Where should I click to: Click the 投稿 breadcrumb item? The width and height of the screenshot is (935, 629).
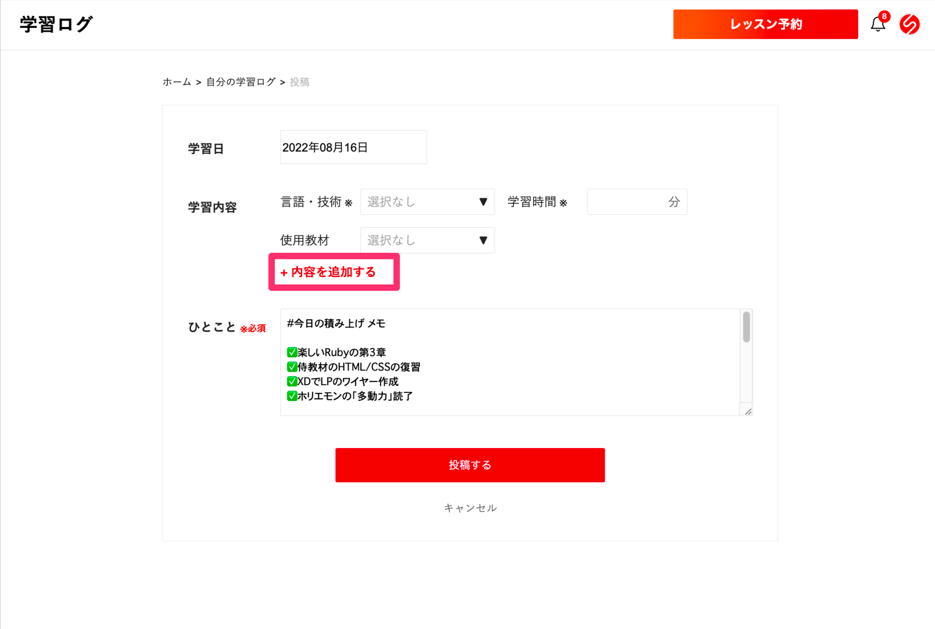point(299,82)
